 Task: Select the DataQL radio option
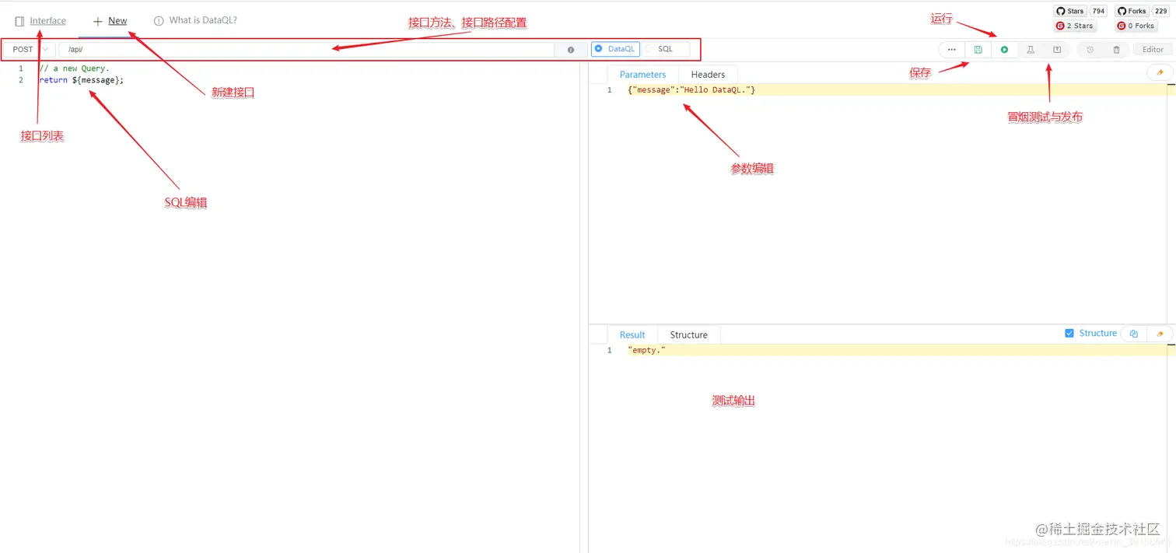pos(615,49)
